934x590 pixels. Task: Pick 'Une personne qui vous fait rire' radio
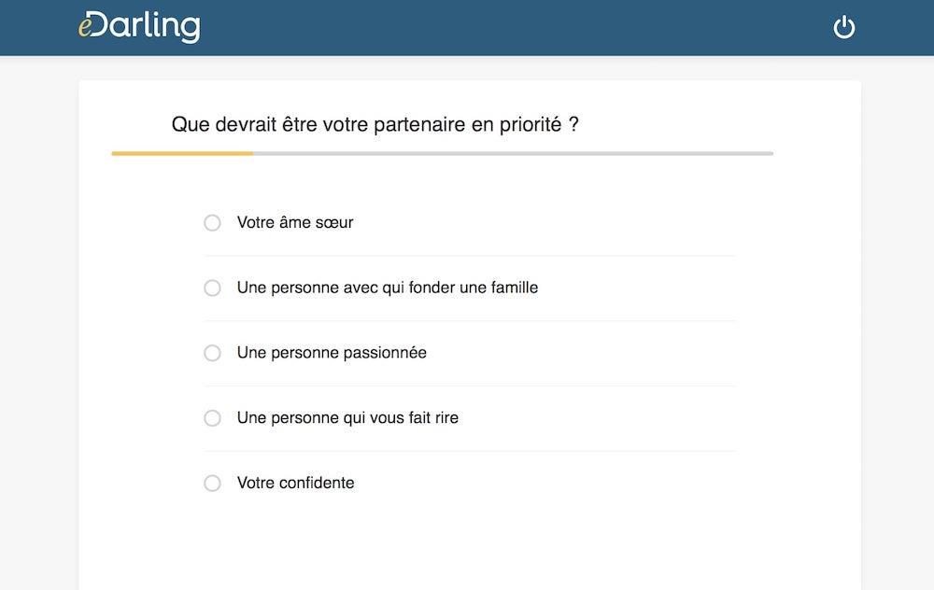212,418
